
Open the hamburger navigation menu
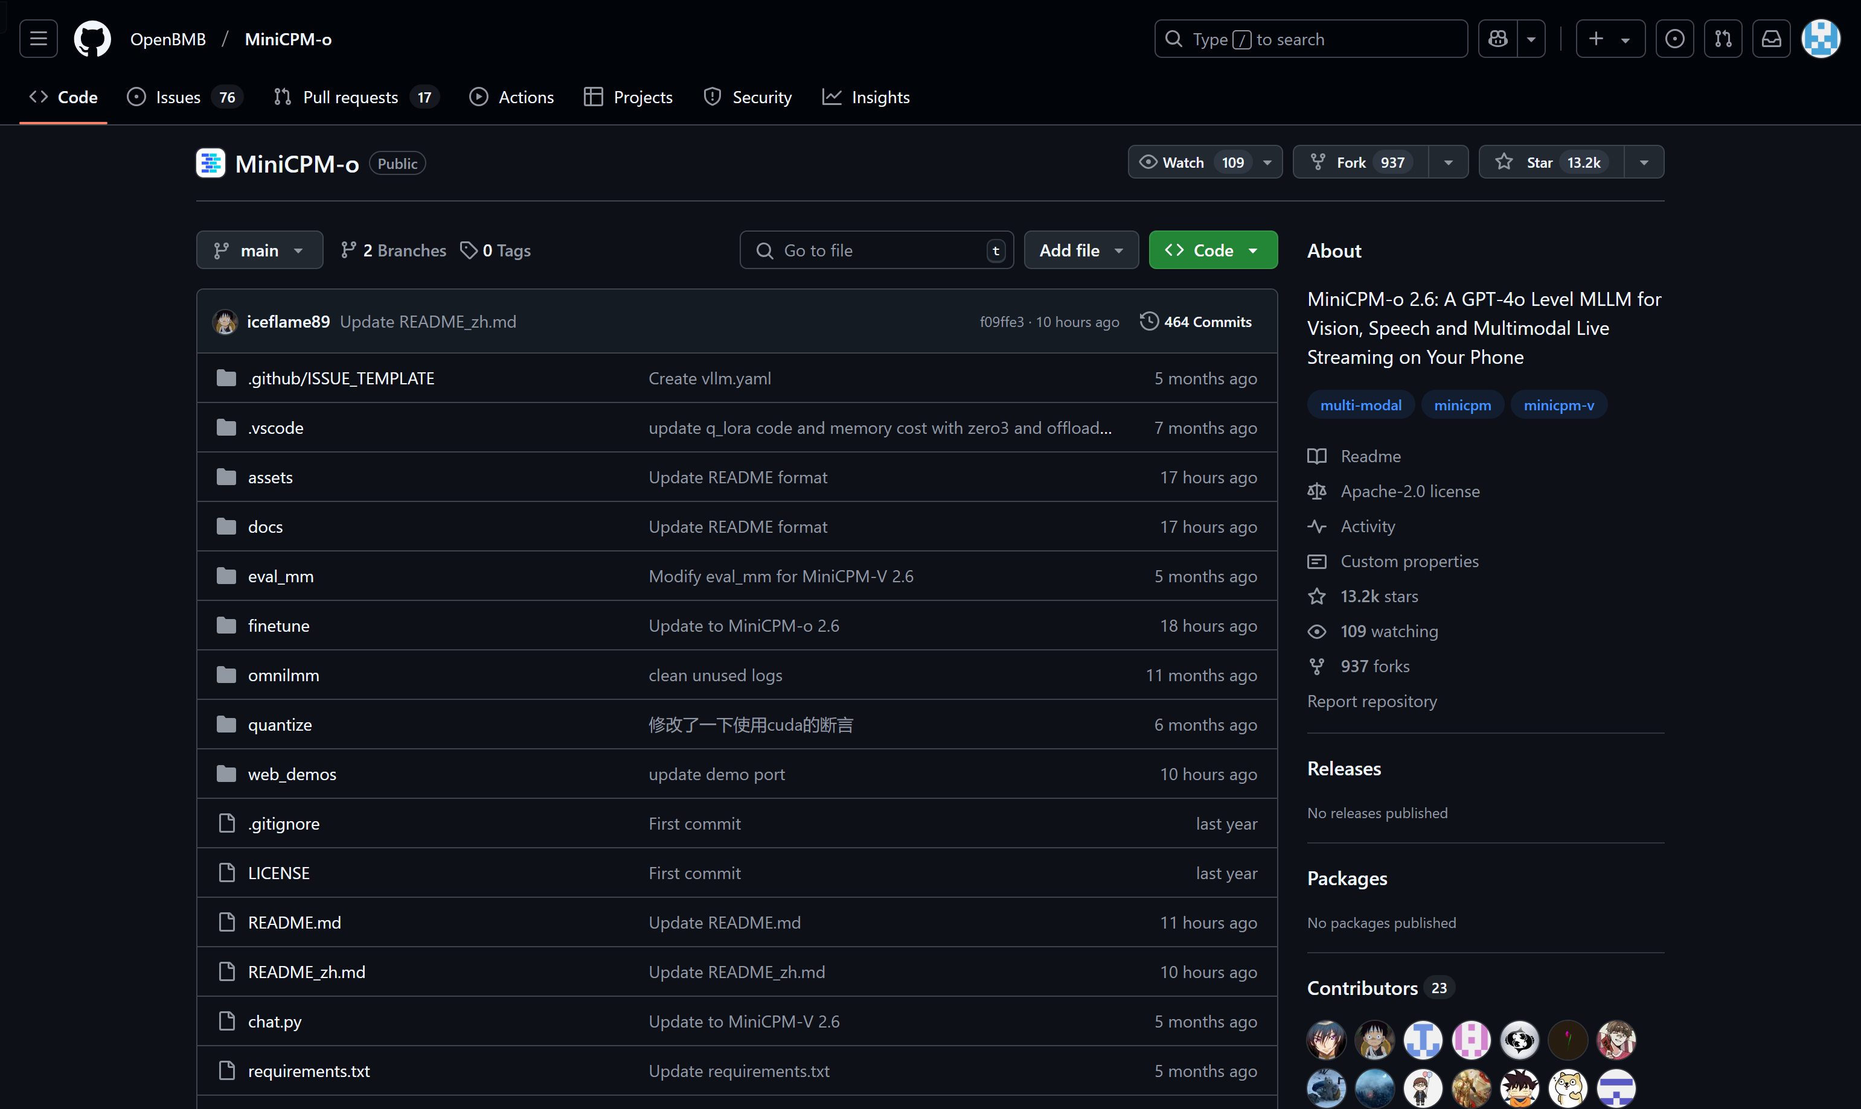click(x=38, y=39)
